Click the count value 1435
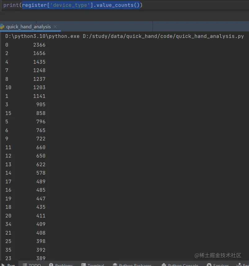This screenshot has height=266, width=249. [x=39, y=62]
